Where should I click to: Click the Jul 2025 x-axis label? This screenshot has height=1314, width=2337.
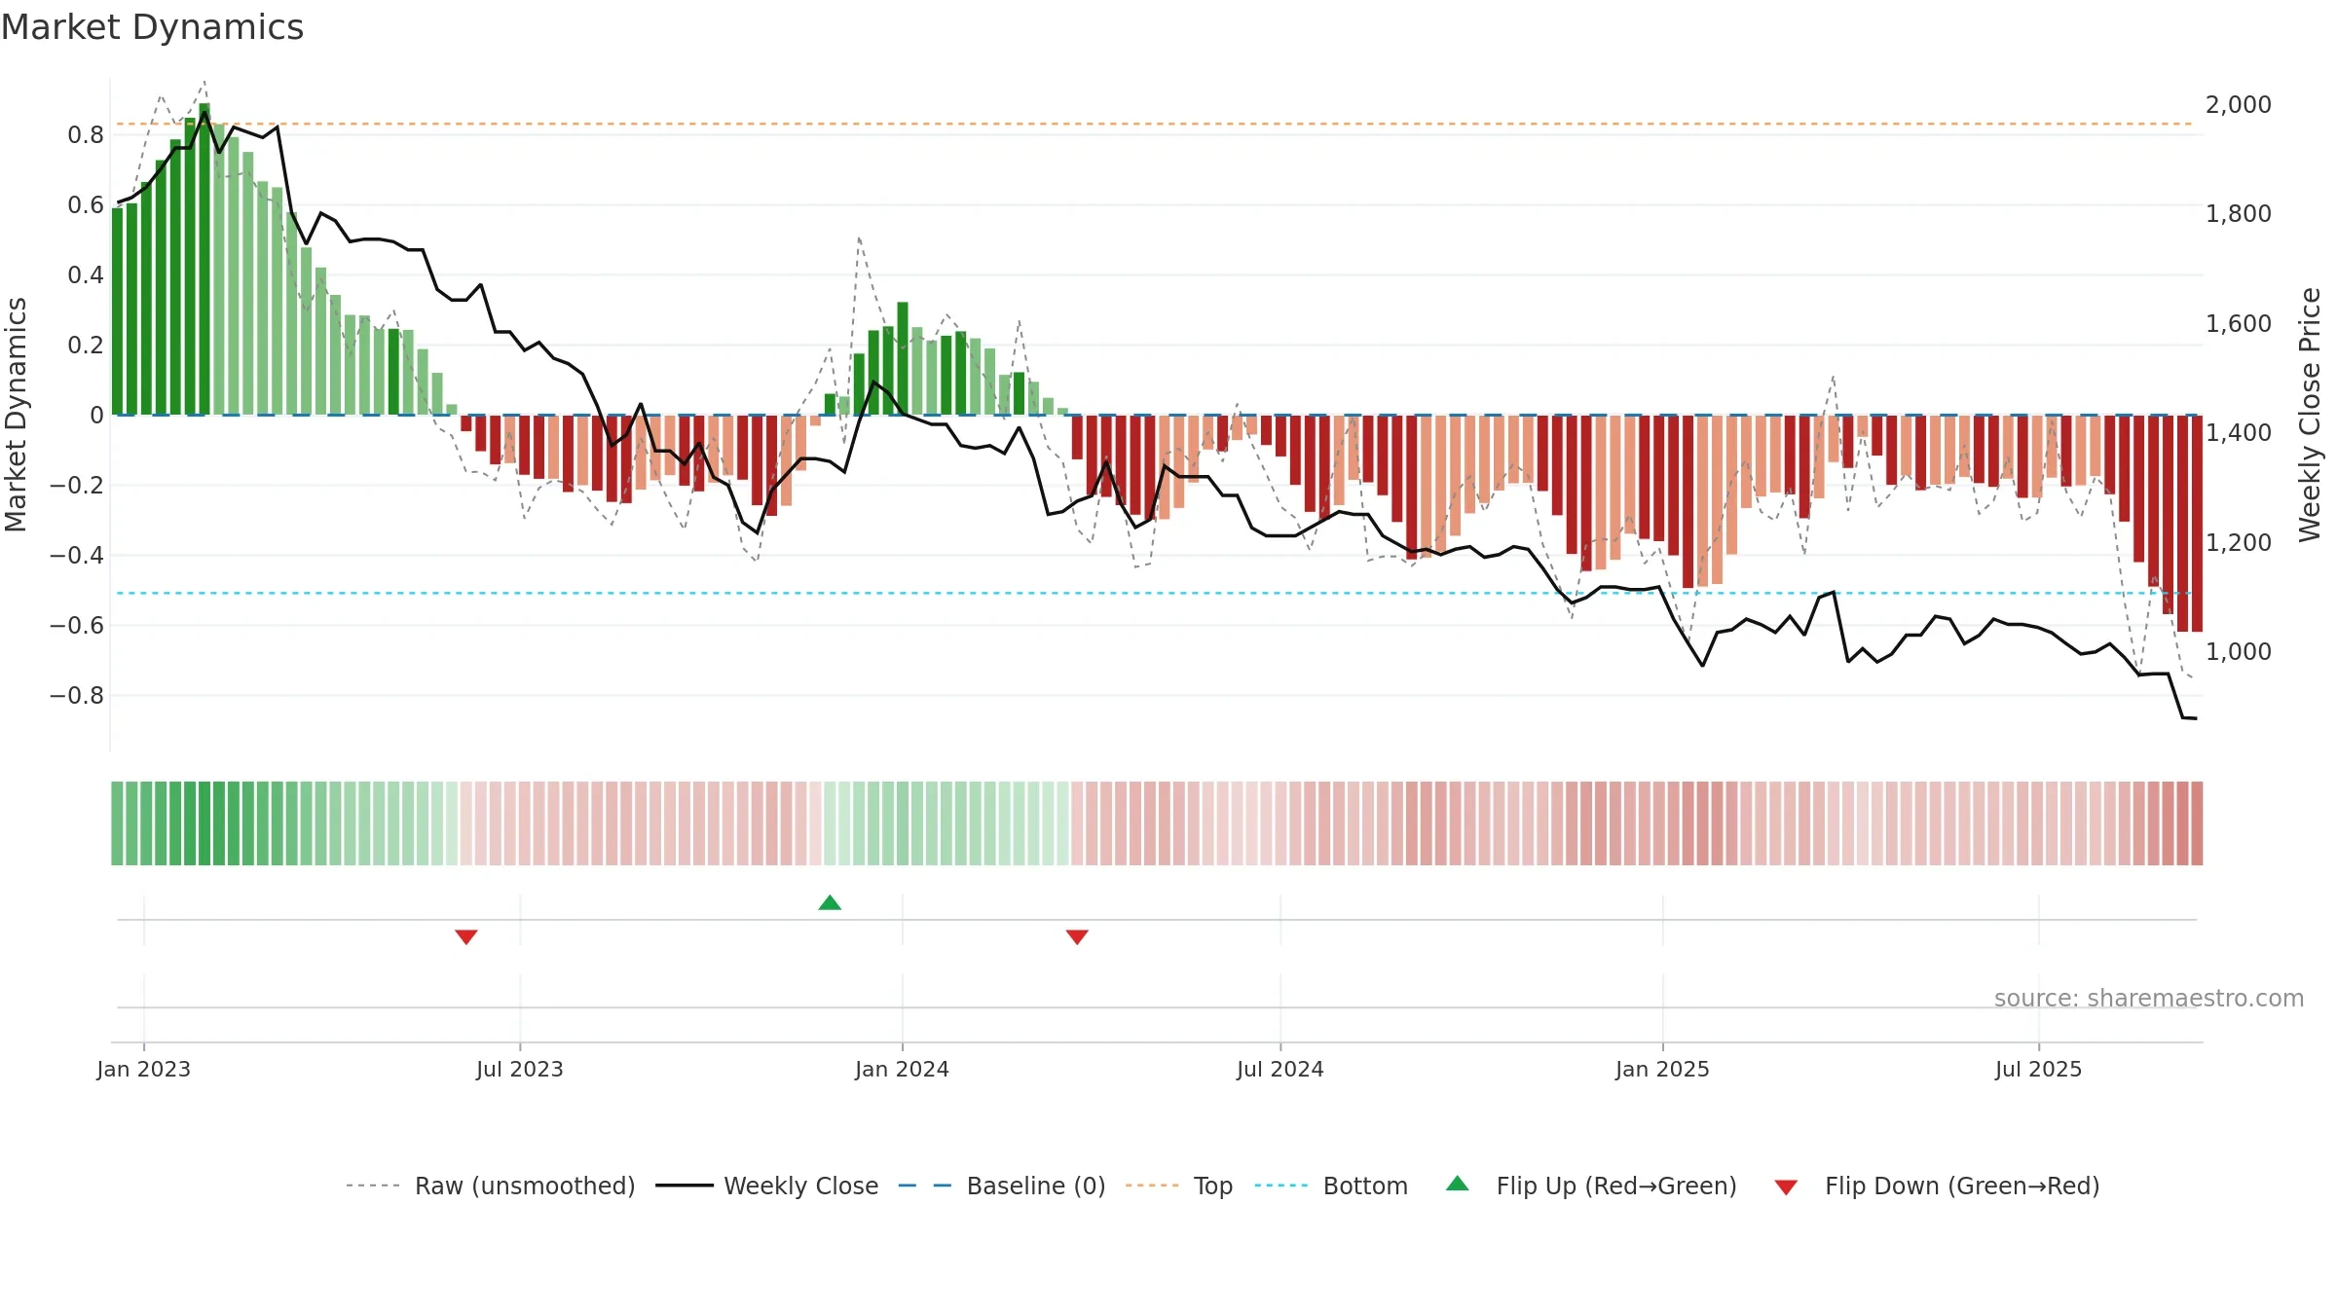[2039, 1069]
